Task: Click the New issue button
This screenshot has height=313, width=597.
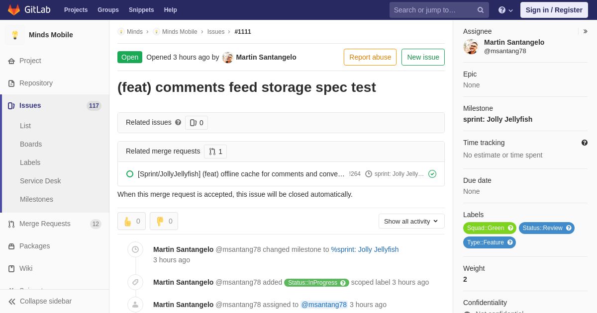Action: click(423, 57)
